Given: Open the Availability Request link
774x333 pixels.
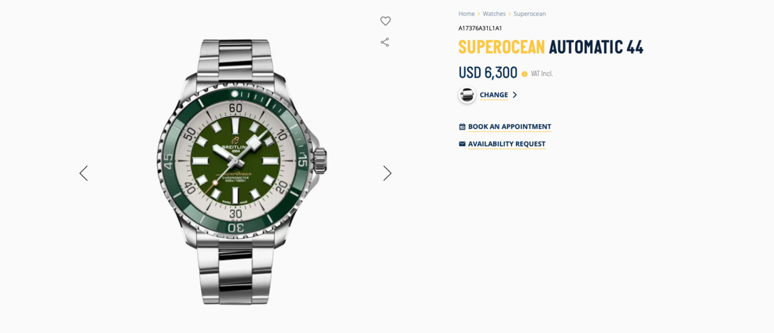Looking at the screenshot, I should point(507,144).
